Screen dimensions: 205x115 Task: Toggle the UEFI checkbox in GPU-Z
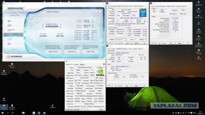[100, 78]
